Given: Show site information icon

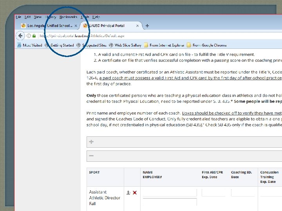Looking at the screenshot, I should 29,36.
